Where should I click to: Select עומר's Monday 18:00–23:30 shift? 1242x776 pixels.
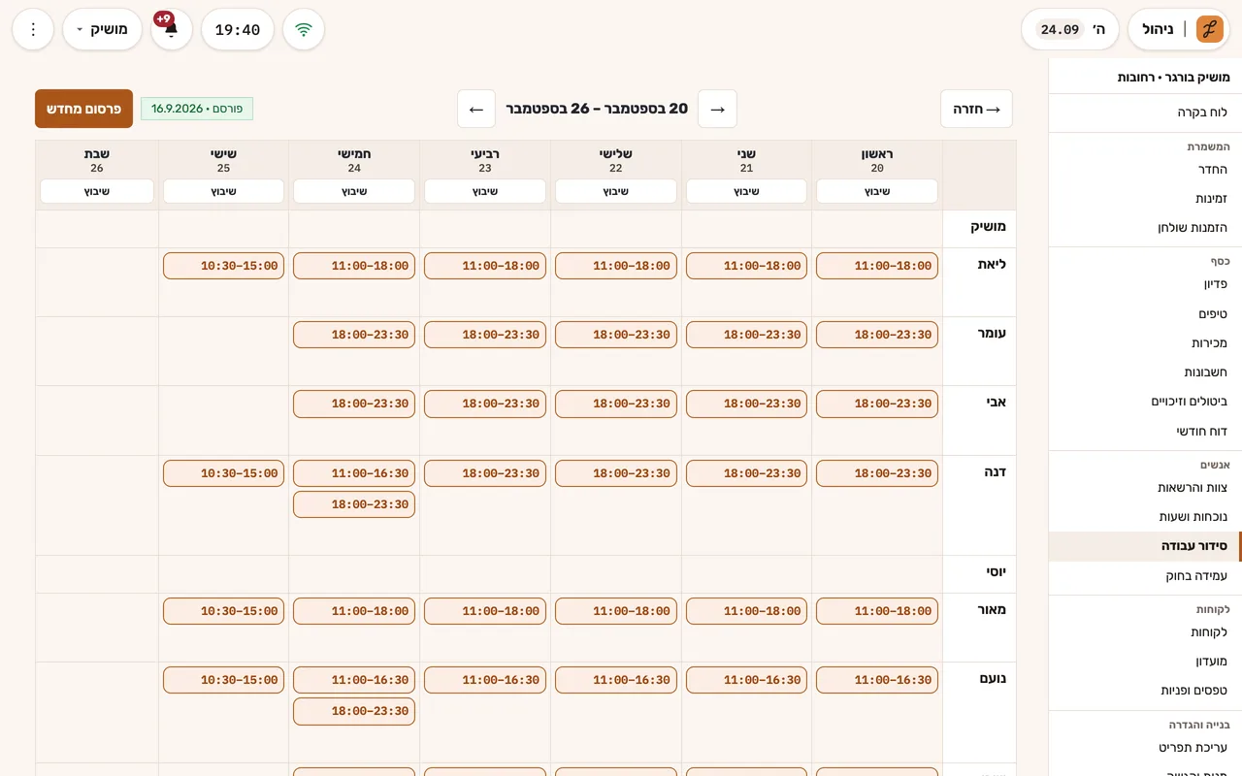coord(746,335)
